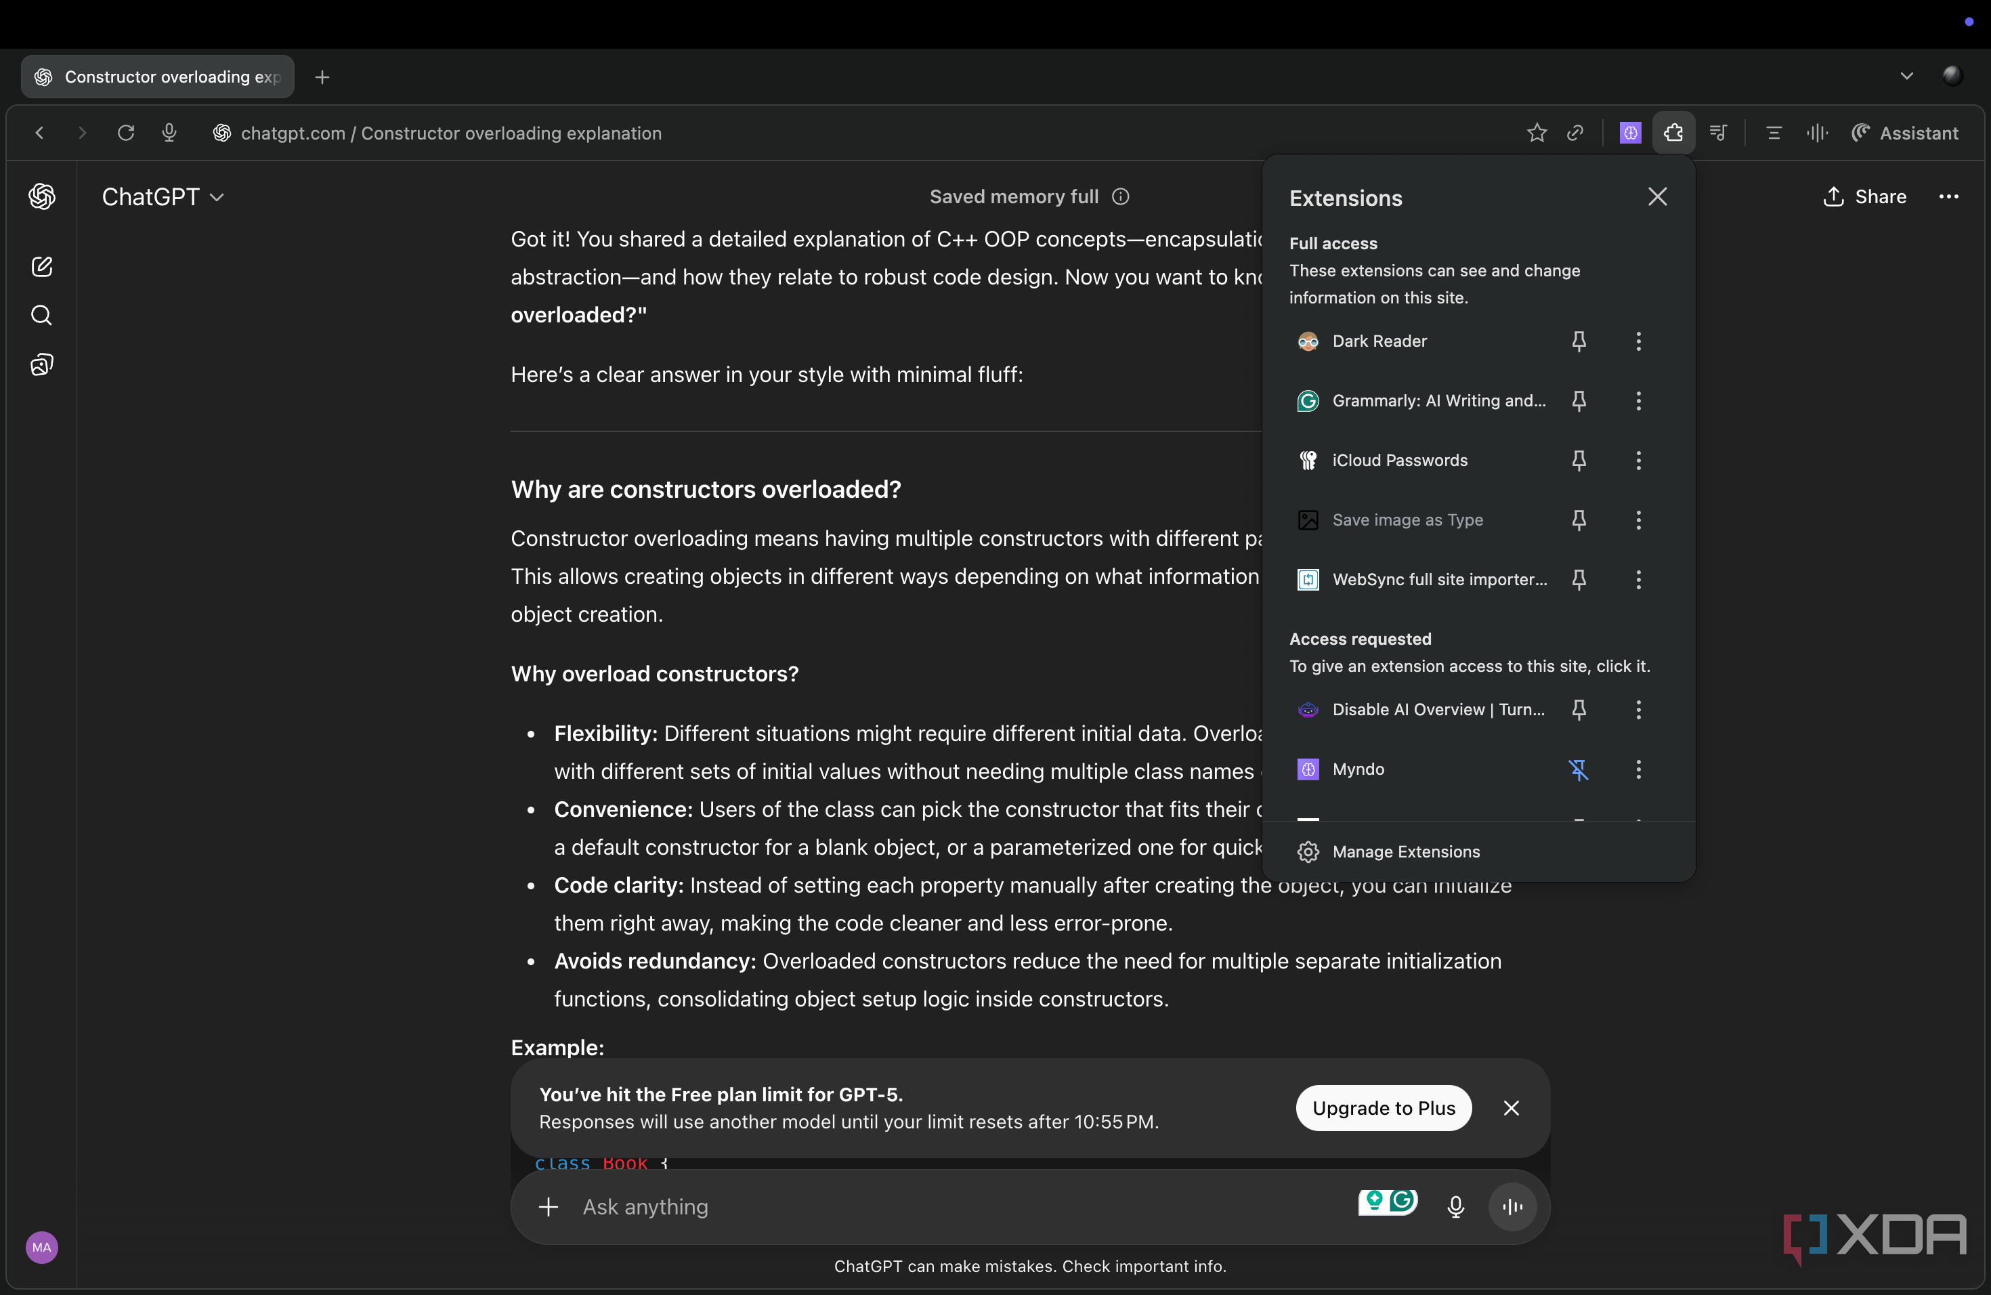Pin the Save image as Type extension
This screenshot has height=1295, width=1991.
[1579, 519]
